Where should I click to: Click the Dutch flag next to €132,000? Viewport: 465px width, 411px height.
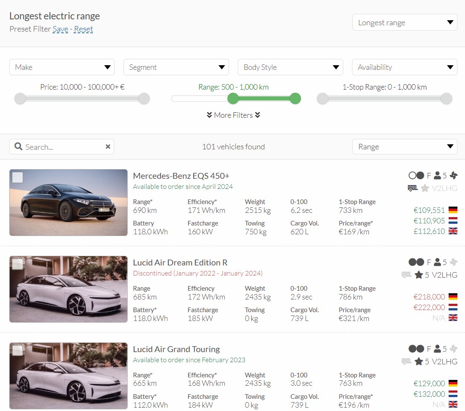coord(453,394)
